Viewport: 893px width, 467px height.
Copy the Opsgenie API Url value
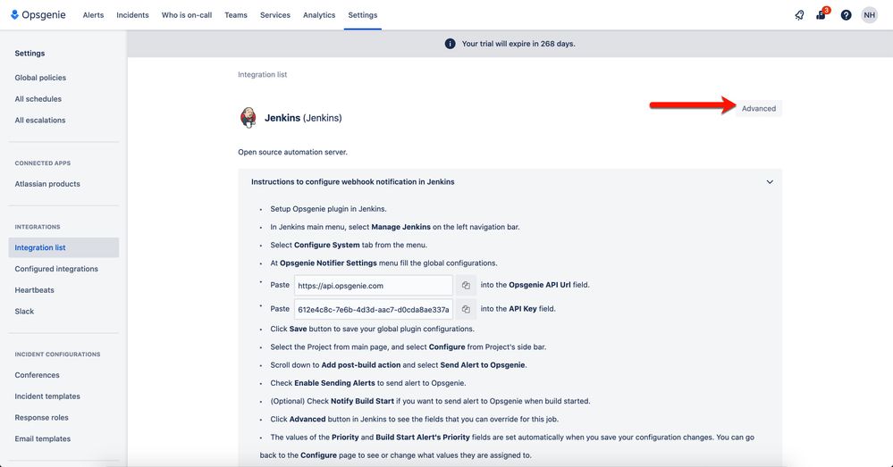click(x=466, y=285)
